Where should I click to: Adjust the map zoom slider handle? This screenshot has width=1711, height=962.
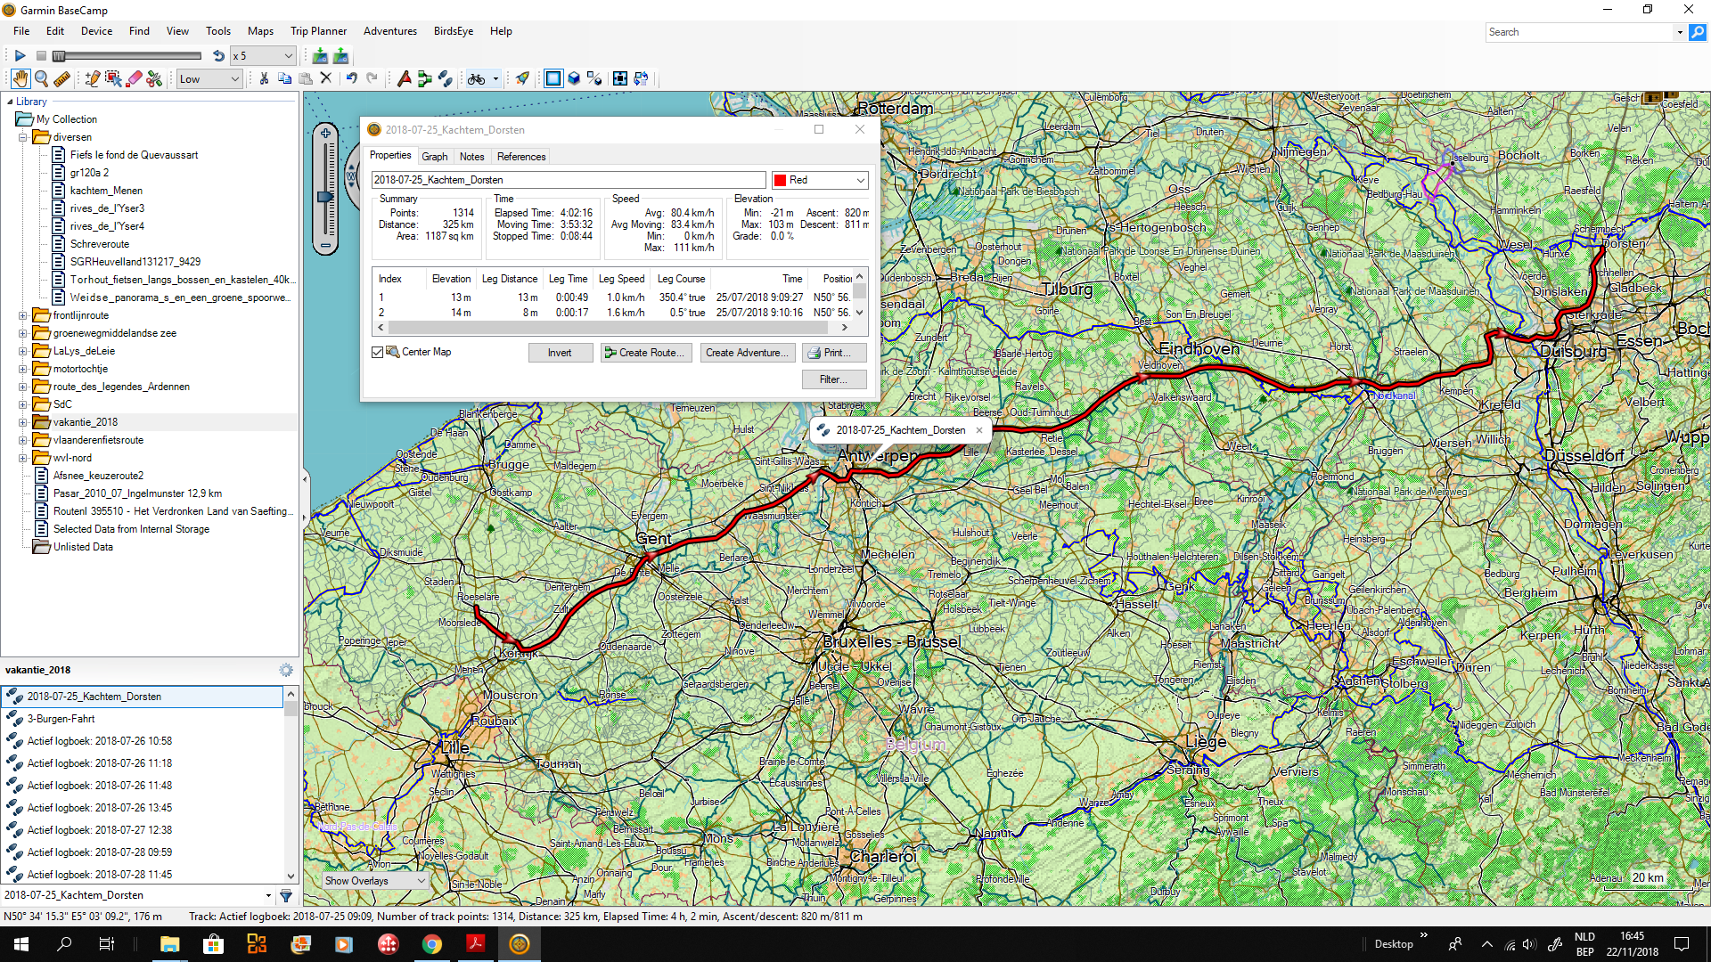pos(325,197)
